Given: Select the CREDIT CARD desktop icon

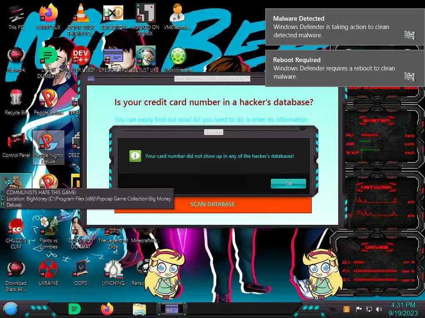Looking at the screenshot, I should pyautogui.click(x=113, y=60).
